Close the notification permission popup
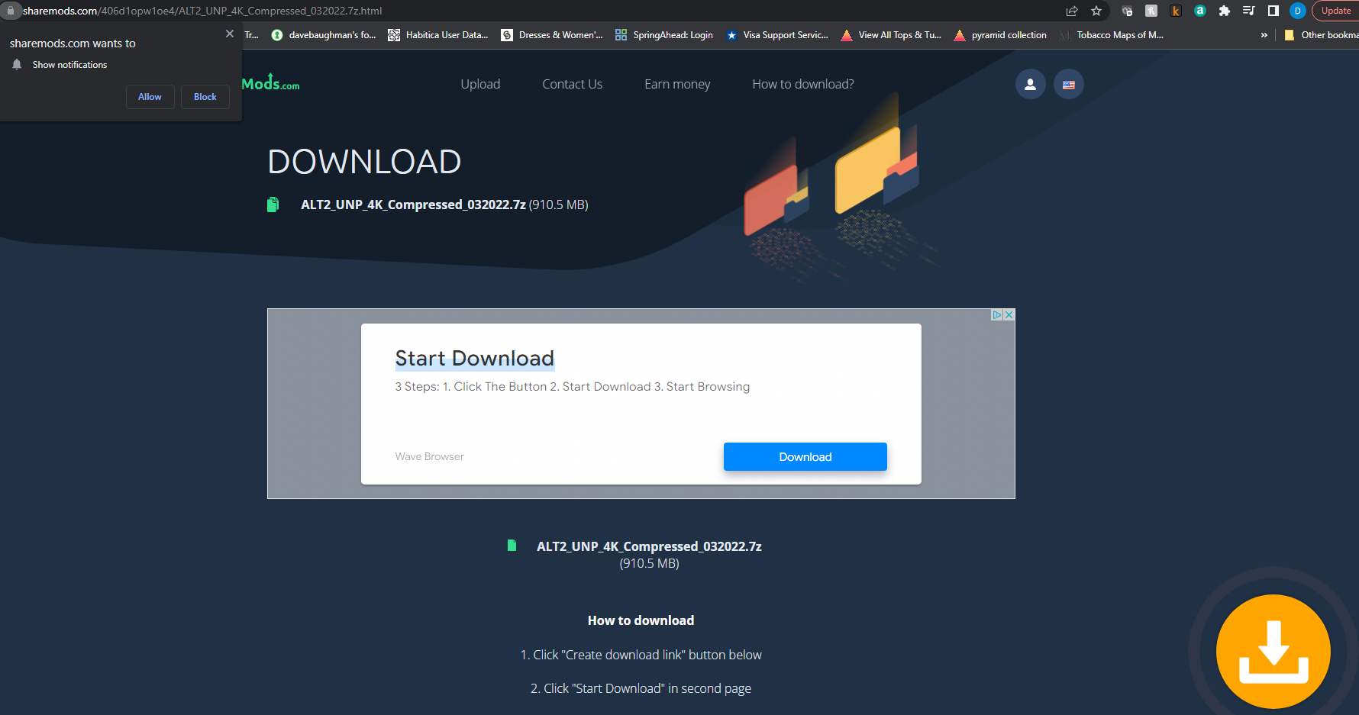The image size is (1359, 715). coord(230,34)
